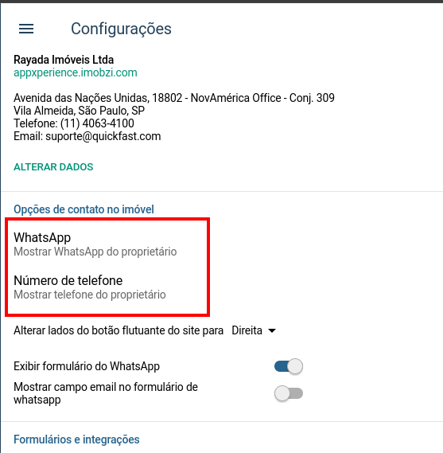The image size is (443, 453).
Task: Click the Formulários e integrações section heading
Action: [x=76, y=439]
